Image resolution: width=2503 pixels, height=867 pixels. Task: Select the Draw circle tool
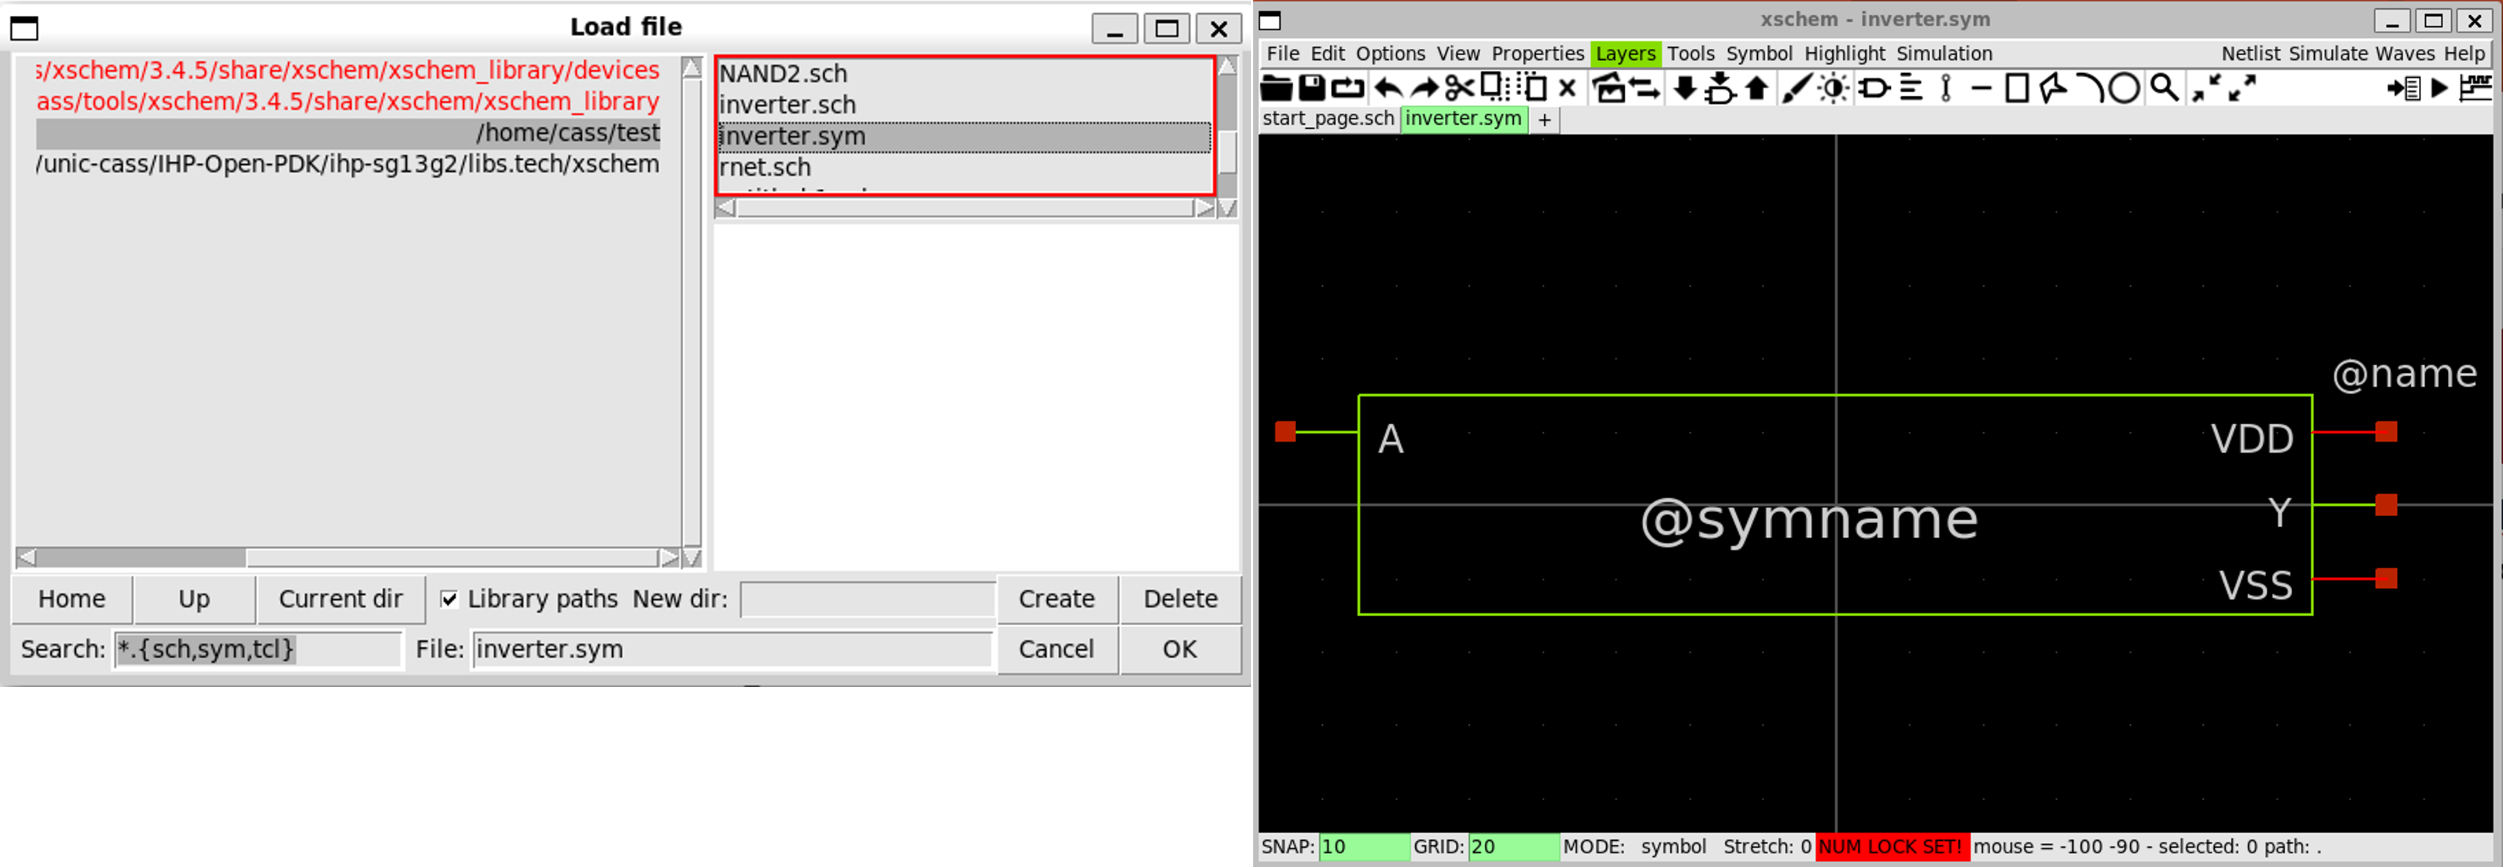point(2124,88)
